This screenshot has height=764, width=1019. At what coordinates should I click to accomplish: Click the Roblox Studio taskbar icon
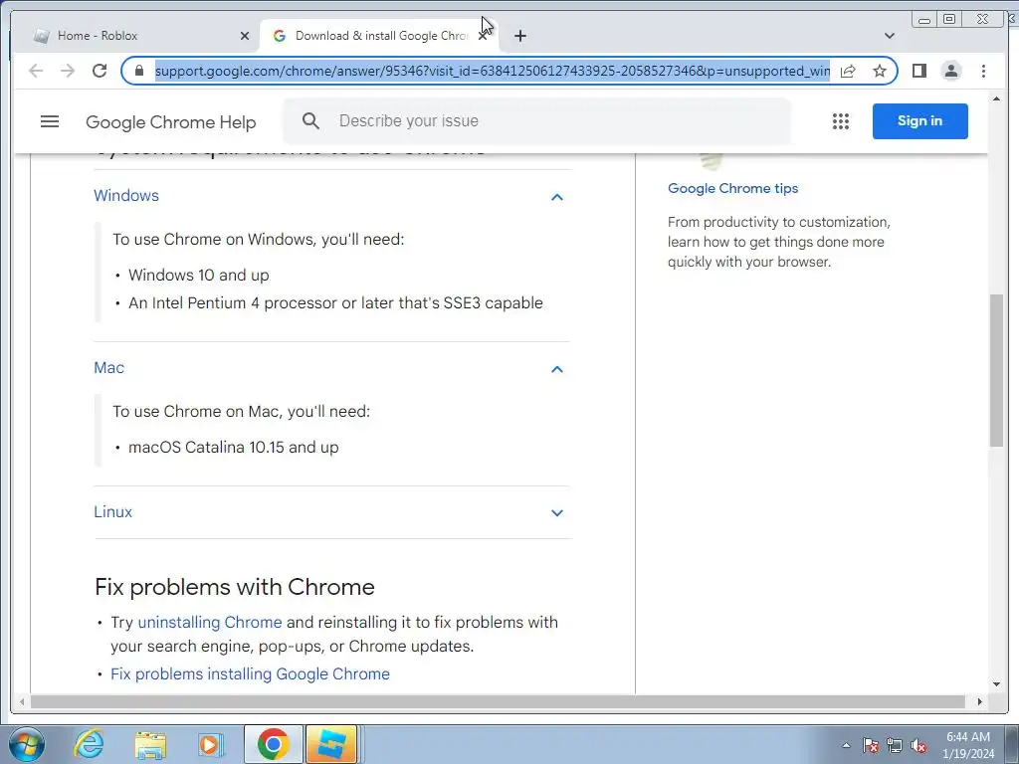(332, 744)
